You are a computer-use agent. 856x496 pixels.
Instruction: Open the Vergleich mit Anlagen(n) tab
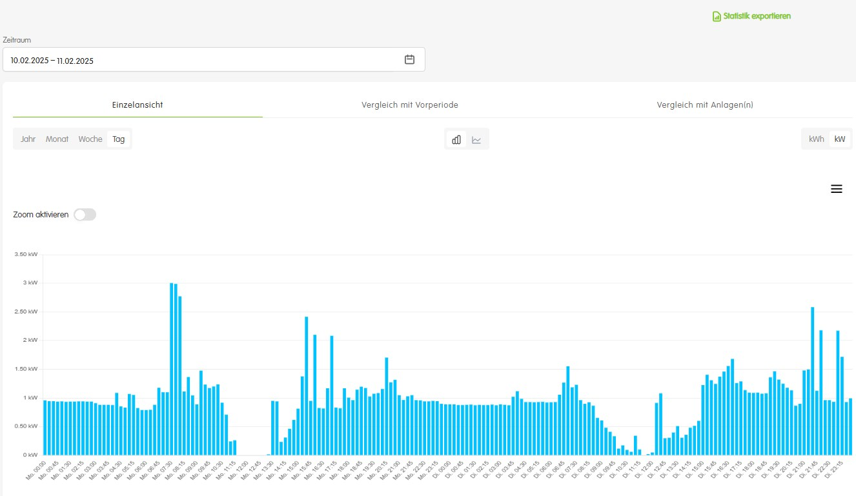705,105
